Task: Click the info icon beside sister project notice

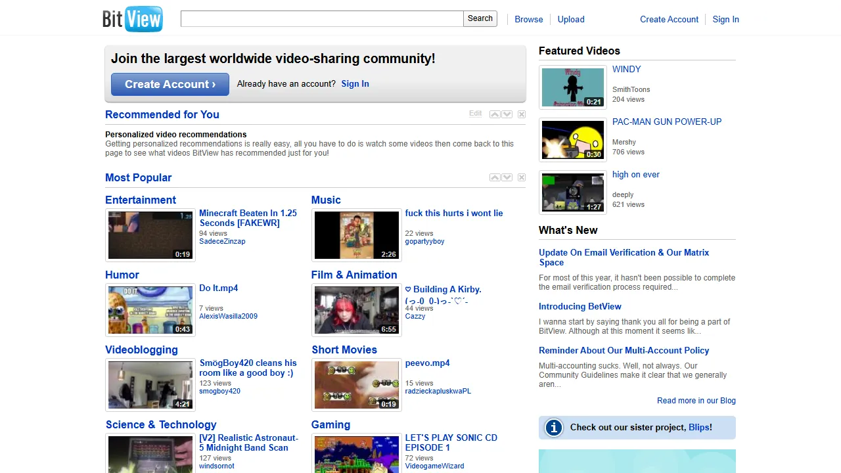Action: (x=554, y=428)
